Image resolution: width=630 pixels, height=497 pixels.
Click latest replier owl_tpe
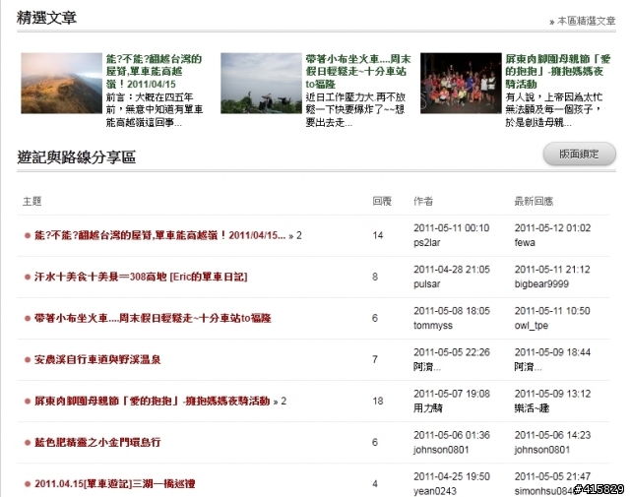[x=532, y=326]
